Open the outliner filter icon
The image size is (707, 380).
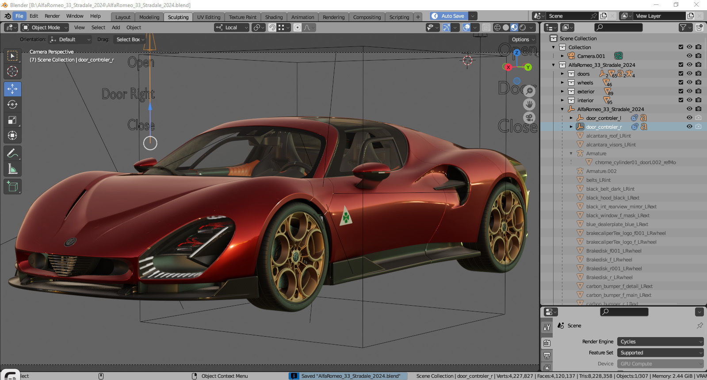click(683, 27)
